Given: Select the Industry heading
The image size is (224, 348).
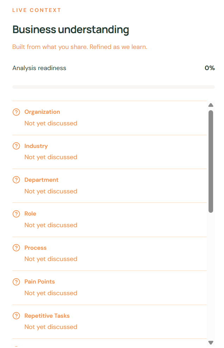Looking at the screenshot, I should (x=36, y=146).
